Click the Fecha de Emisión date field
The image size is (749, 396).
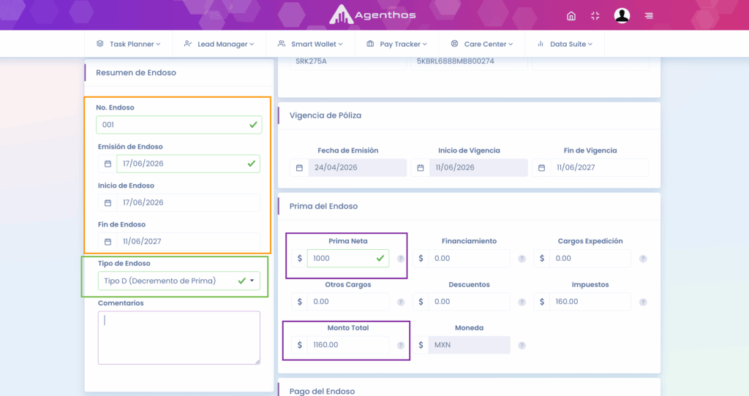pyautogui.click(x=357, y=168)
